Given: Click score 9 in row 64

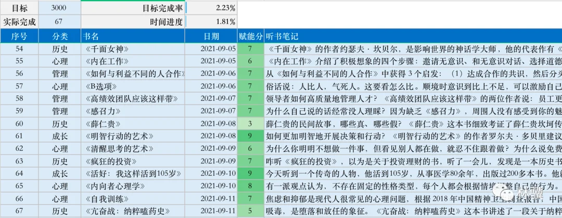Looking at the screenshot, I should [x=250, y=174].
